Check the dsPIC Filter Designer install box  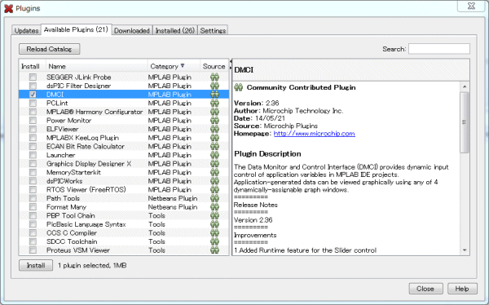(33, 86)
